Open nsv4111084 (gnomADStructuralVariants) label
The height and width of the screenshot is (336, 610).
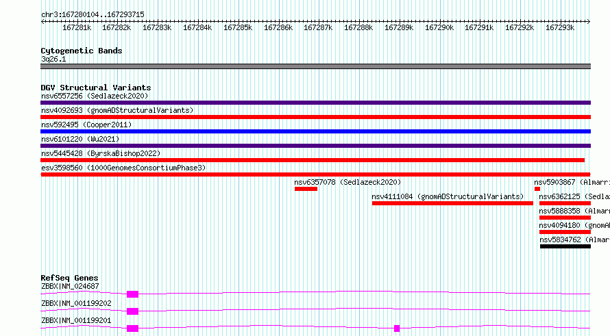(x=448, y=196)
